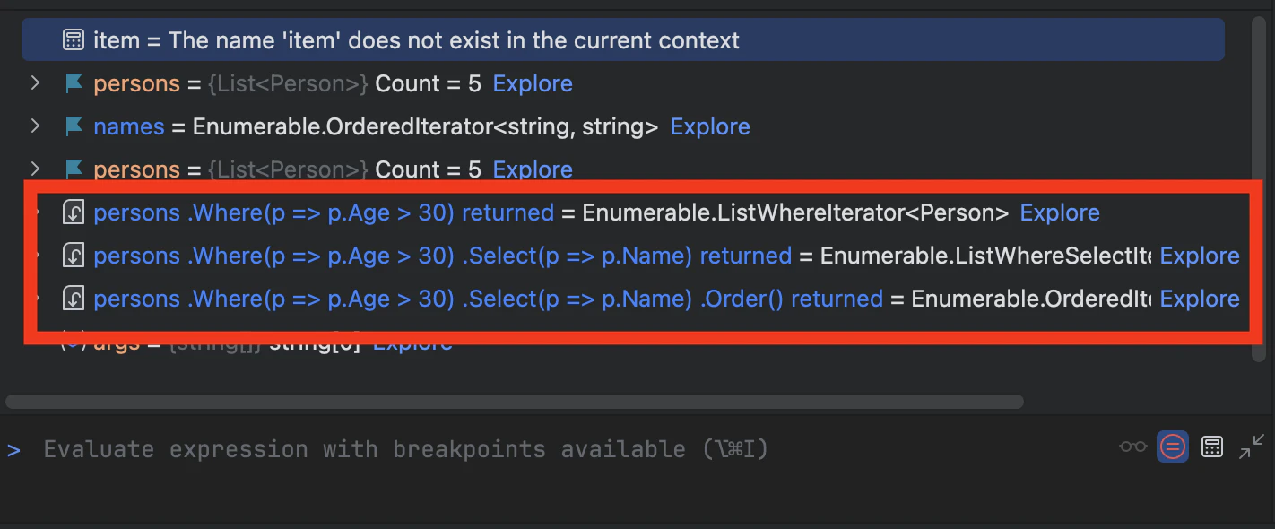Expand the names OrderedIterator node

tap(36, 126)
